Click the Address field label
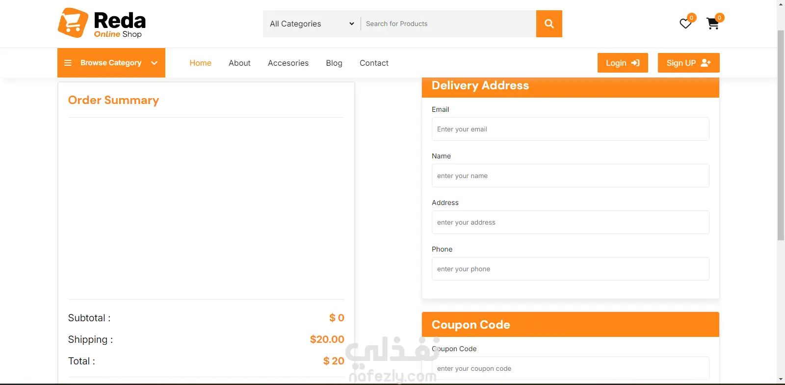This screenshot has height=385, width=785. tap(445, 203)
